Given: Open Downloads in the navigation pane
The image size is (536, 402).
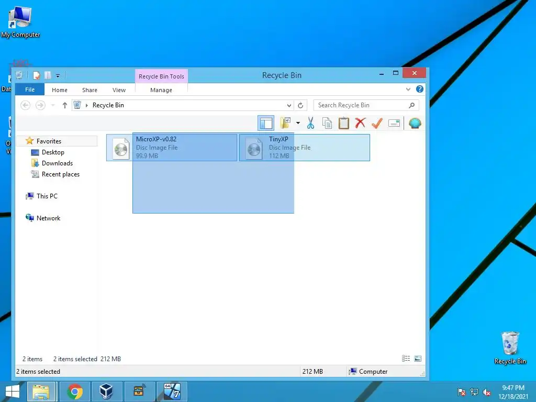Looking at the screenshot, I should 57,163.
